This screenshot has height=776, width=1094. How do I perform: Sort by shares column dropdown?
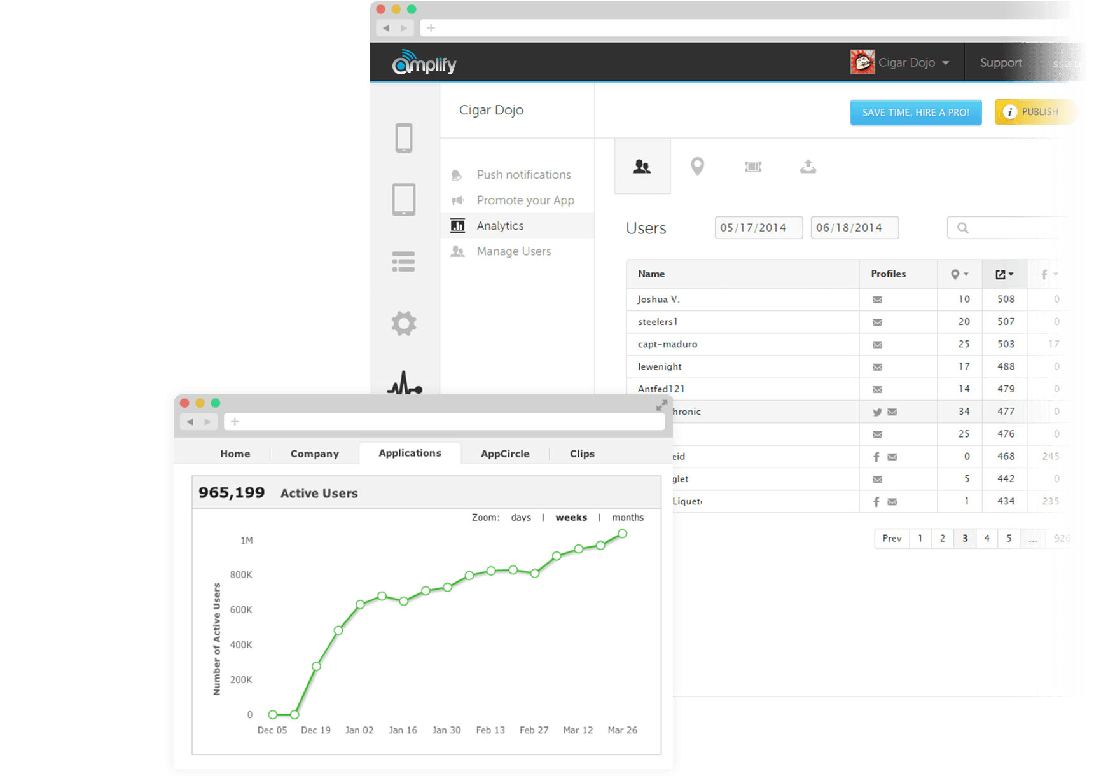tap(1004, 274)
